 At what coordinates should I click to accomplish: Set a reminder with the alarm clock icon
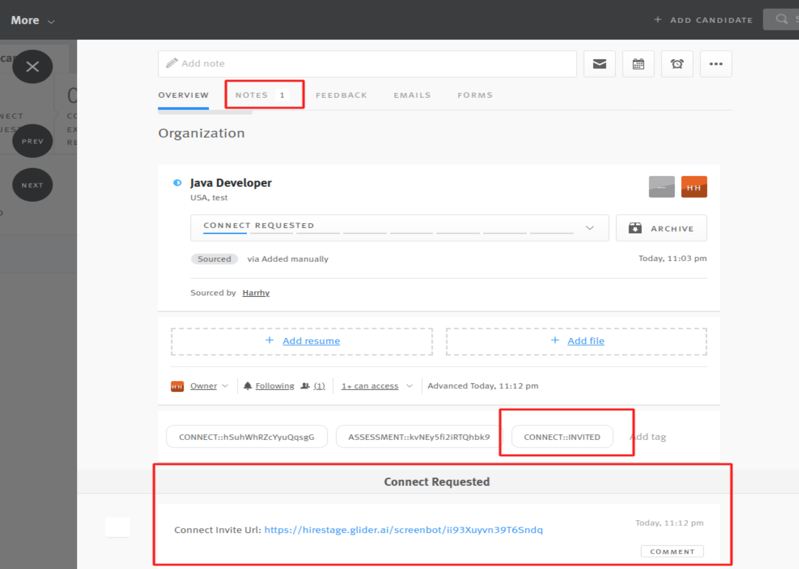[x=677, y=64]
